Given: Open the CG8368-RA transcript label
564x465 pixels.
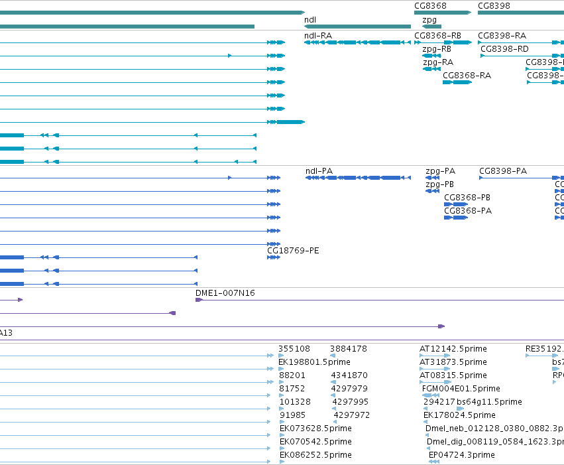Looking at the screenshot, I should [x=467, y=76].
